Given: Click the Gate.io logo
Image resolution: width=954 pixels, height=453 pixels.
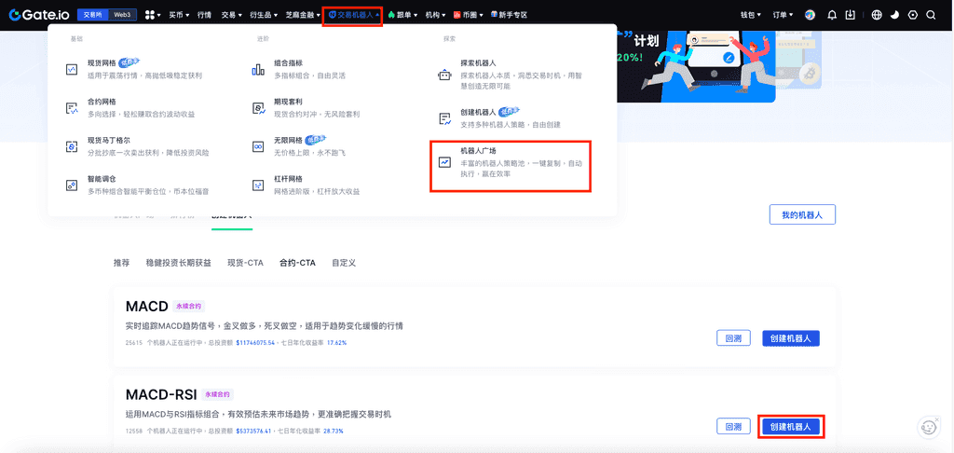Looking at the screenshot, I should coord(37,15).
